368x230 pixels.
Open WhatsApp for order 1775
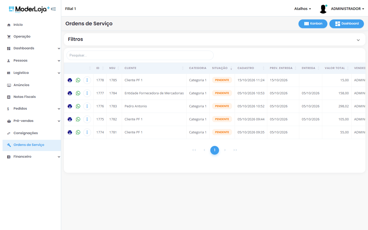[x=78, y=119]
